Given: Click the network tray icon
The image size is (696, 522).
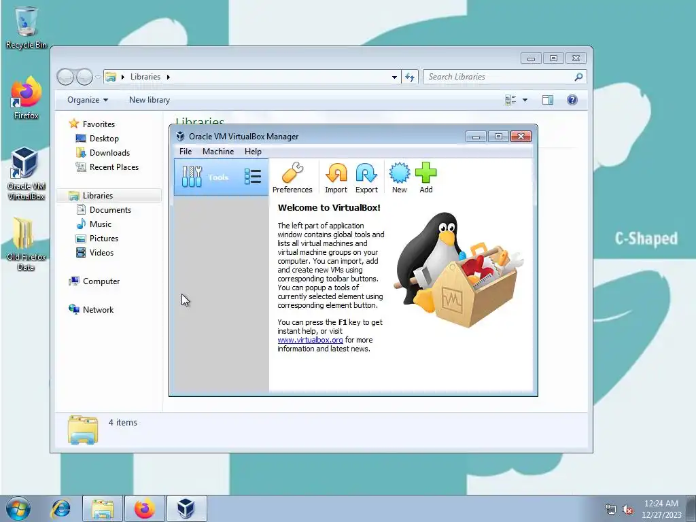Looking at the screenshot, I should click(x=611, y=510).
